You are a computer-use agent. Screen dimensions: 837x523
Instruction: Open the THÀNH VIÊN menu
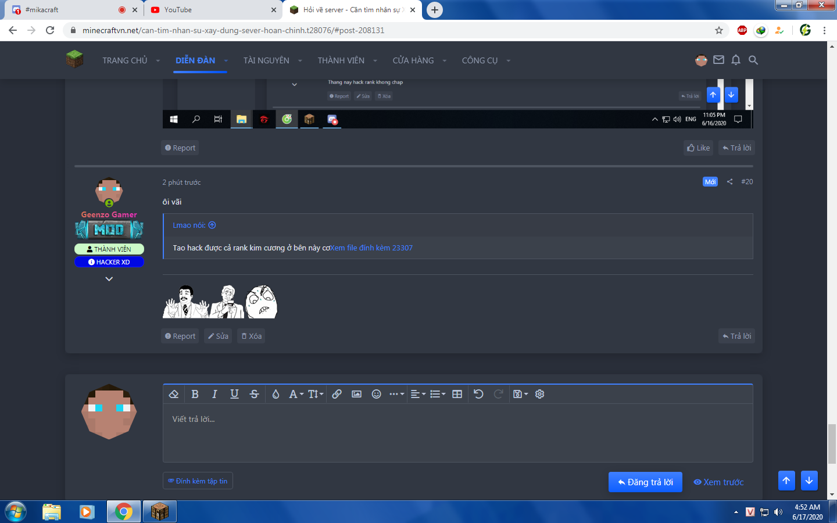(341, 60)
